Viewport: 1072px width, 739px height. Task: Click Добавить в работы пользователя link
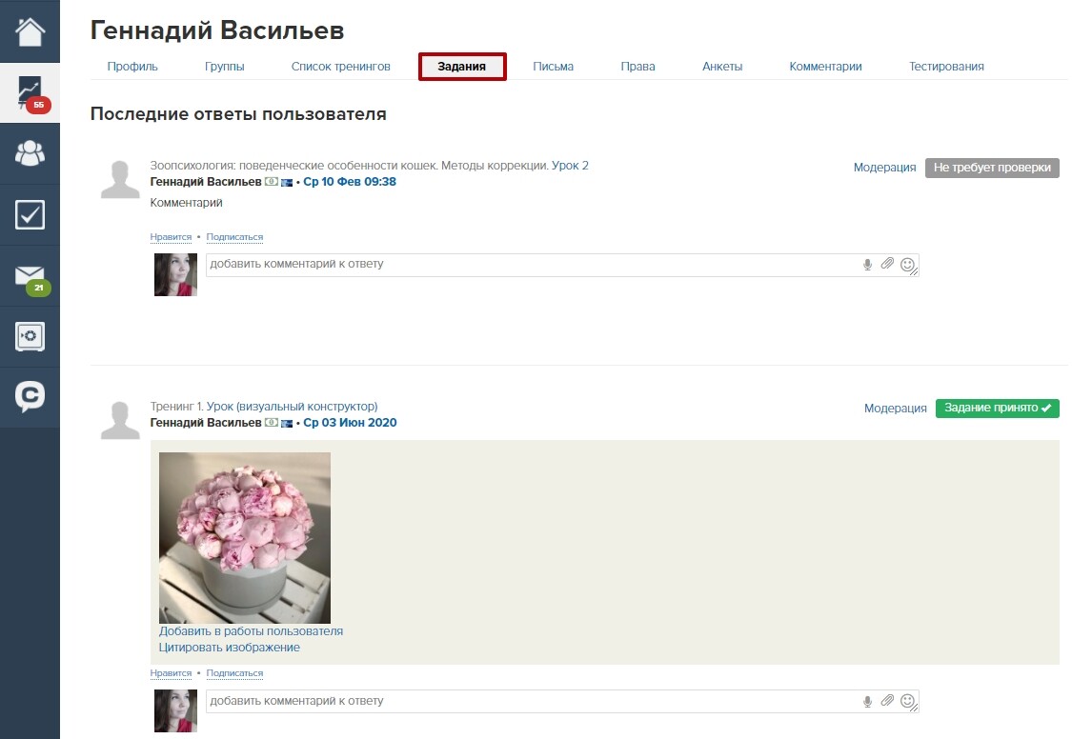click(x=251, y=631)
